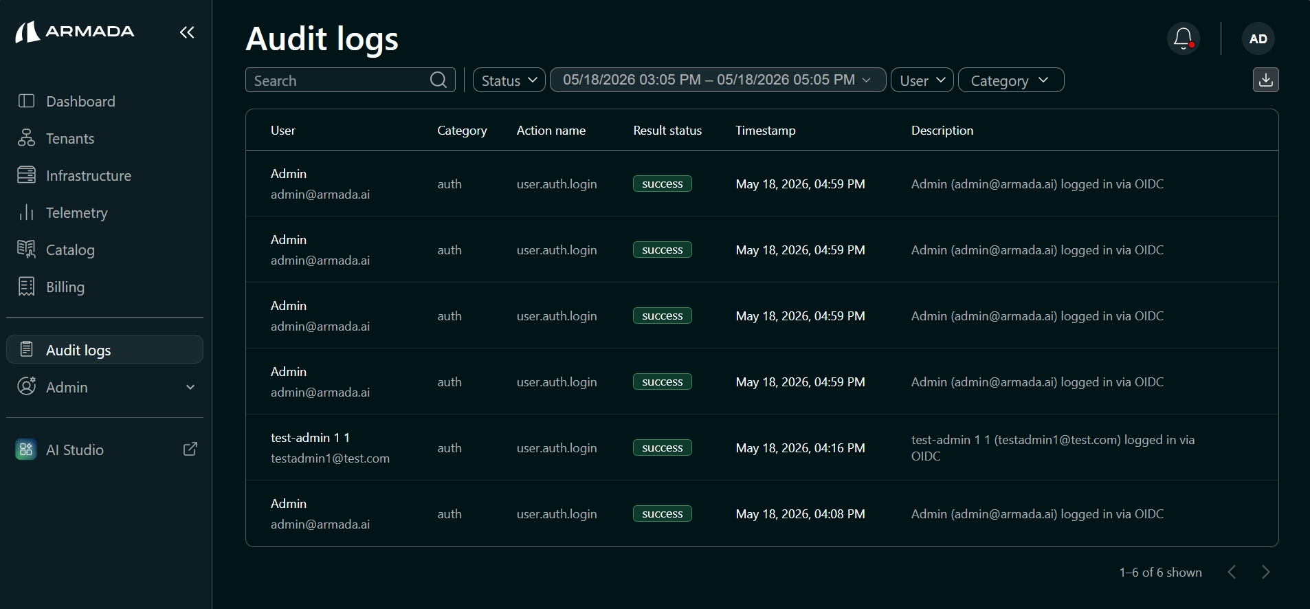Click the Admin user-gear icon
The image size is (1310, 609).
(26, 386)
